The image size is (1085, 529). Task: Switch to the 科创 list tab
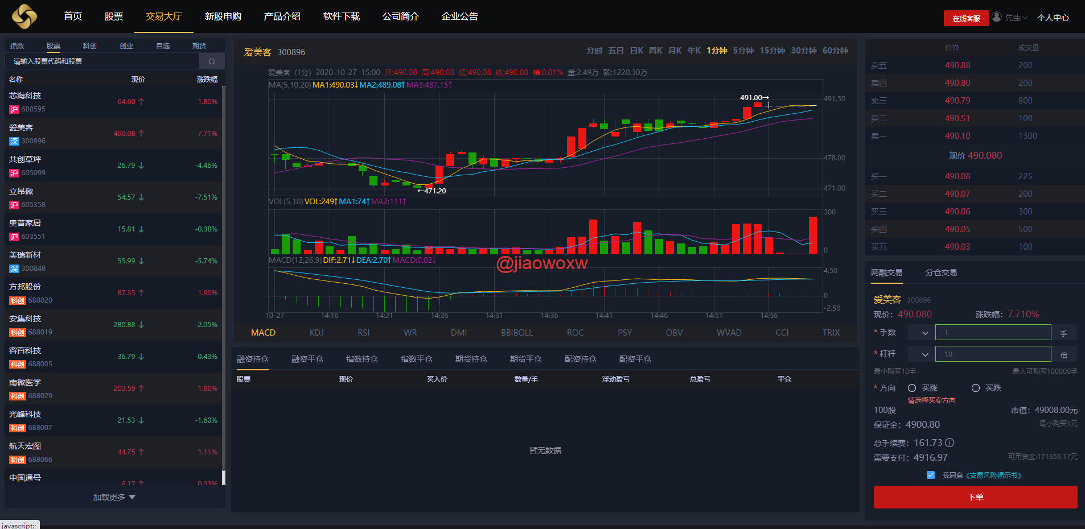click(90, 46)
